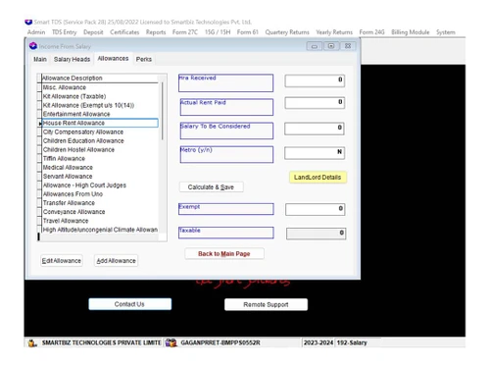Select Servant Allowance row
The image size is (490, 368).
point(100,176)
